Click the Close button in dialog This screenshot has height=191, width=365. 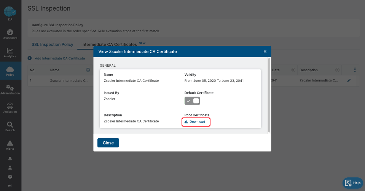pos(108,143)
